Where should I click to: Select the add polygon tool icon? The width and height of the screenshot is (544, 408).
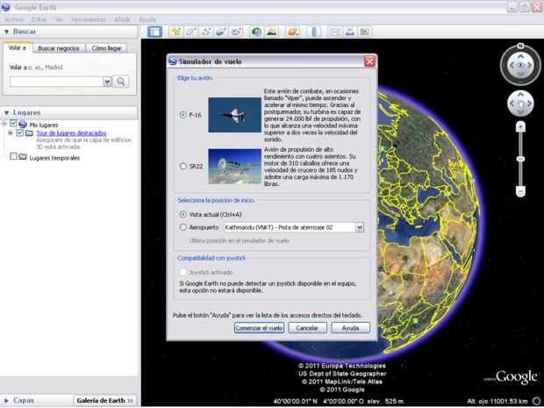click(x=191, y=32)
